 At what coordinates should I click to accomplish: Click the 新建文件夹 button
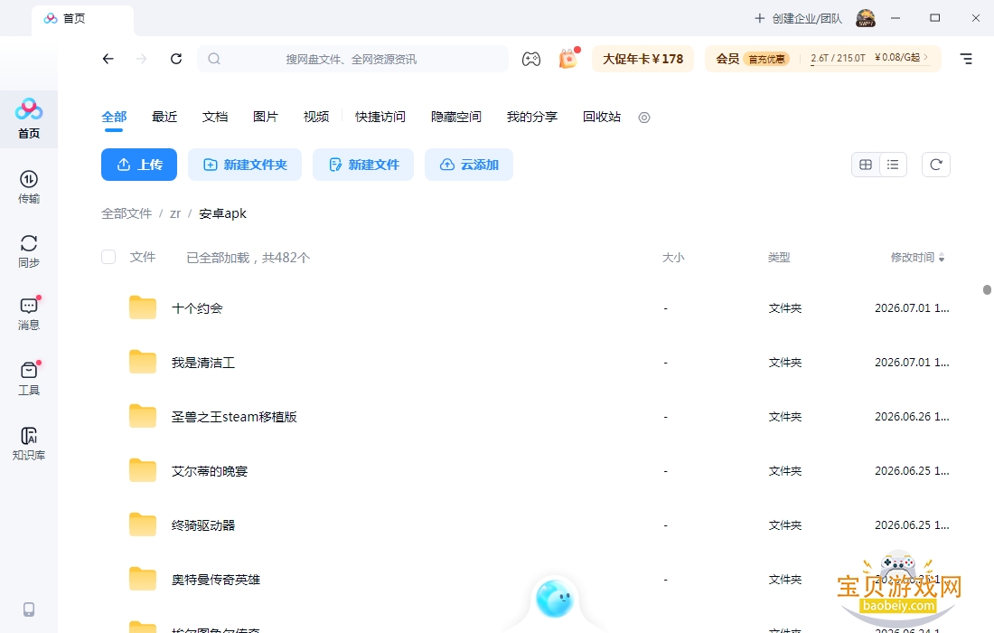coord(245,165)
